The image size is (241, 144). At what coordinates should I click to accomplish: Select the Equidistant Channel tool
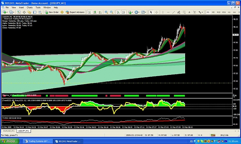tap(179, 12)
